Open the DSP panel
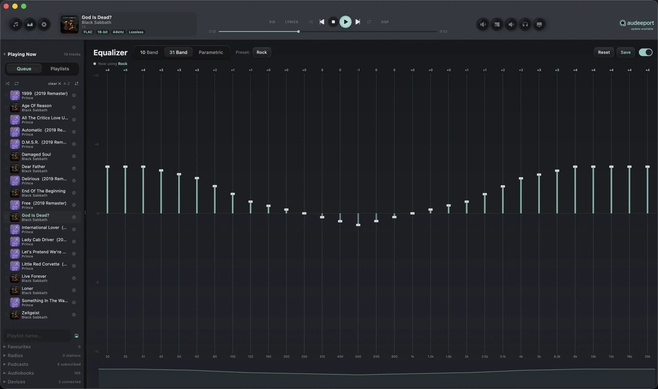 coord(385,22)
